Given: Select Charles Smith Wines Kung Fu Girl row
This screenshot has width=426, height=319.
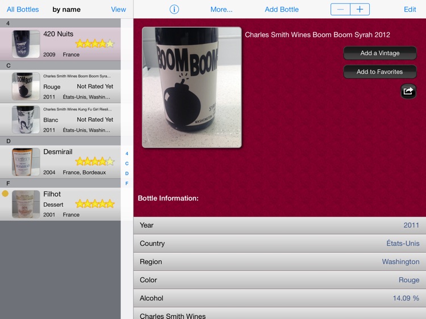Looking at the screenshot, I should (60, 120).
